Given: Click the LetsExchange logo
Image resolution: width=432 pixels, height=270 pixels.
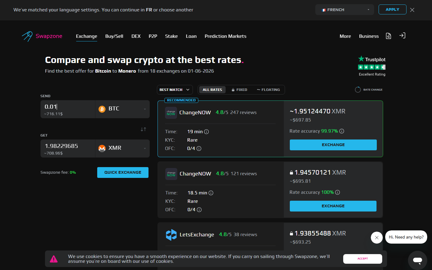Looking at the screenshot, I should 171,235.
